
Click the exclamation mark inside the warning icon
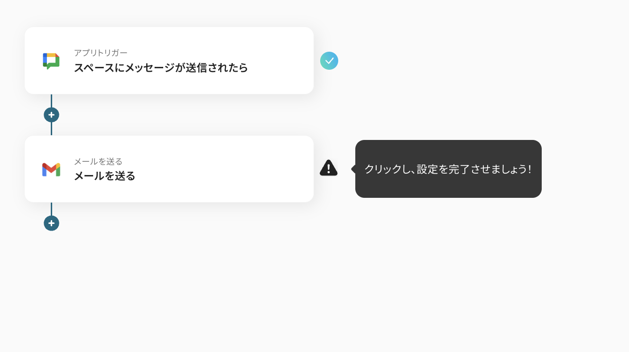pyautogui.click(x=328, y=169)
